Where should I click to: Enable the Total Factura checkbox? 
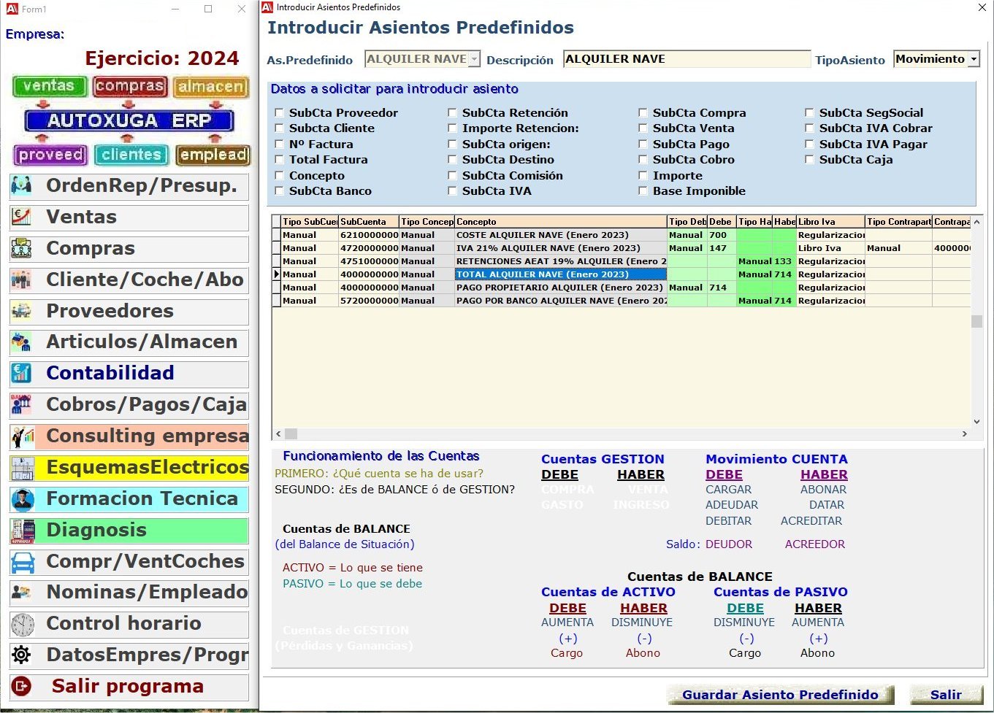click(x=279, y=160)
